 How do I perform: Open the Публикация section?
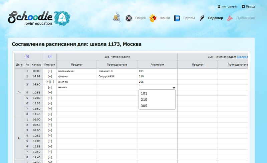(x=245, y=18)
